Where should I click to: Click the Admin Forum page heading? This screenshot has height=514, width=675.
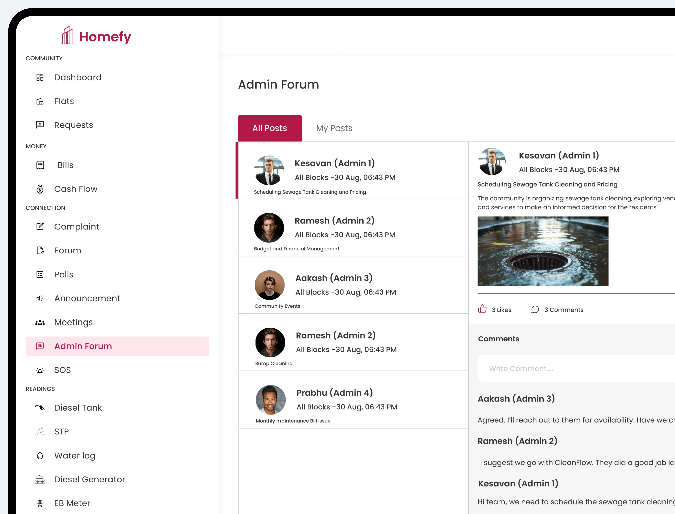278,84
